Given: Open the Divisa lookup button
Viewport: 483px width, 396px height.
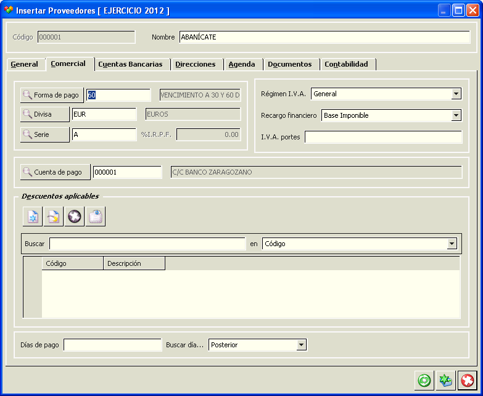Looking at the screenshot, I should pos(45,114).
